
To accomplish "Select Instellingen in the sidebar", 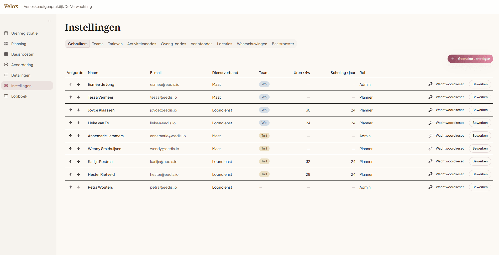I will 27,86.
